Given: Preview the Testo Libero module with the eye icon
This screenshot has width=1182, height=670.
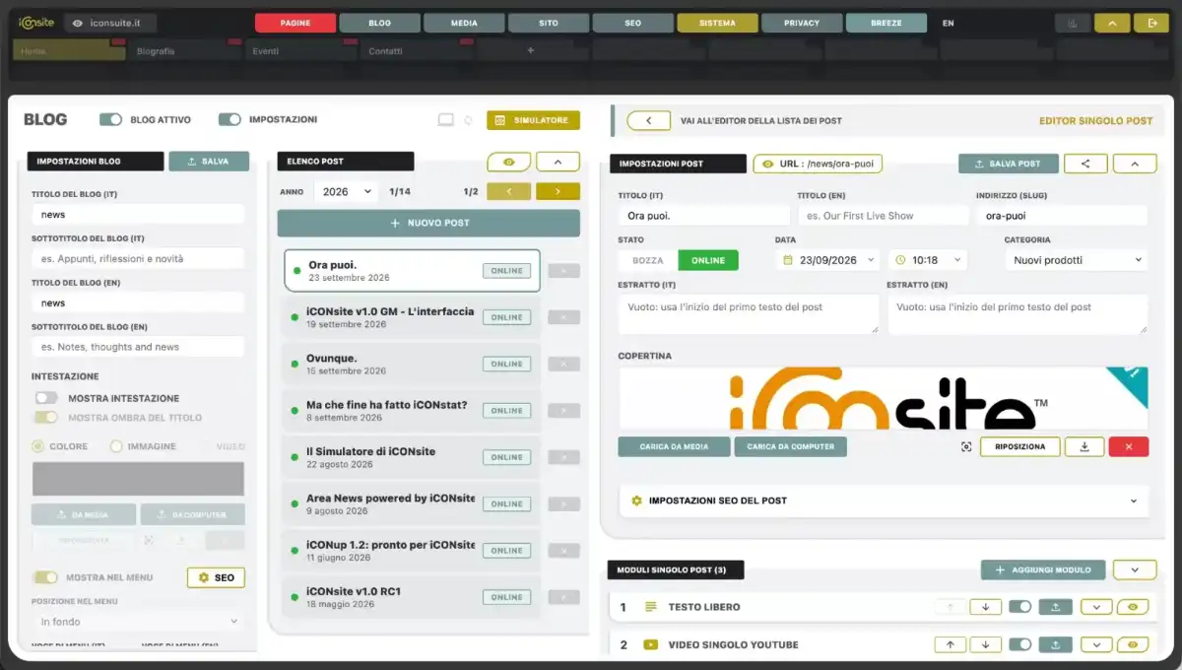Looking at the screenshot, I should click(x=1133, y=607).
